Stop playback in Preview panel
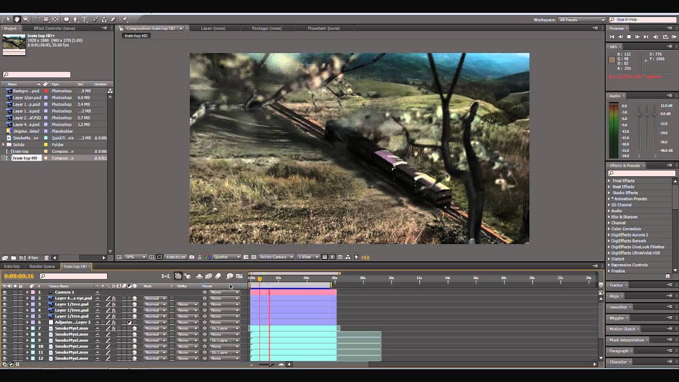Image resolution: width=679 pixels, height=382 pixels. 629,37
